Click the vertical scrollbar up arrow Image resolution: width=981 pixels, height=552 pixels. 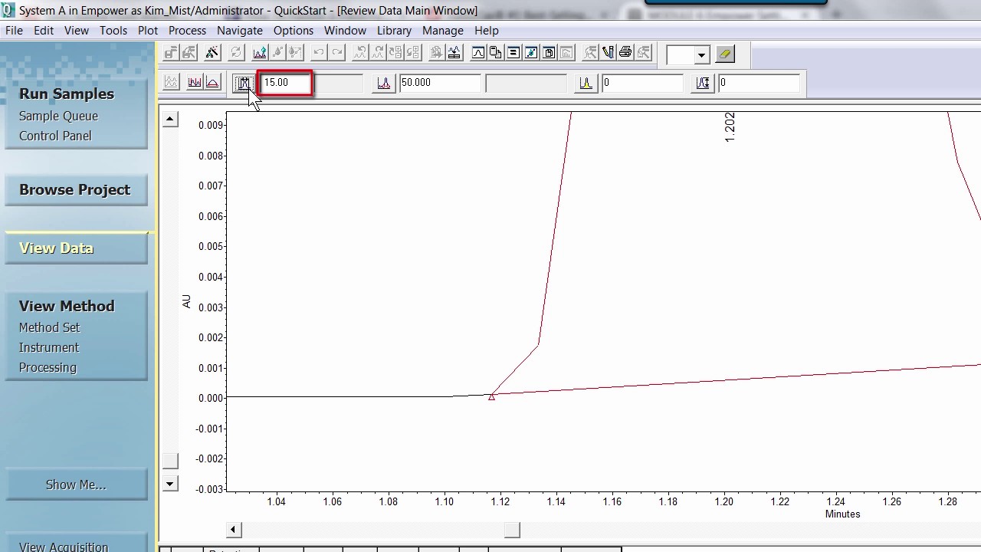pos(170,119)
